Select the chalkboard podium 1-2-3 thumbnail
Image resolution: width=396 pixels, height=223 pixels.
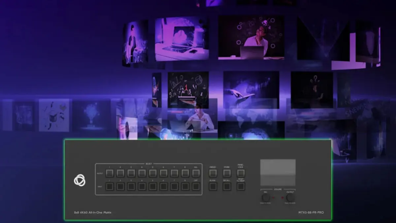(x=188, y=90)
